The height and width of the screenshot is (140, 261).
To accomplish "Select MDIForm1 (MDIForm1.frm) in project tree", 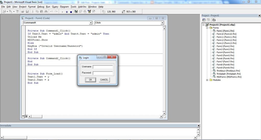I will point(229,77).
